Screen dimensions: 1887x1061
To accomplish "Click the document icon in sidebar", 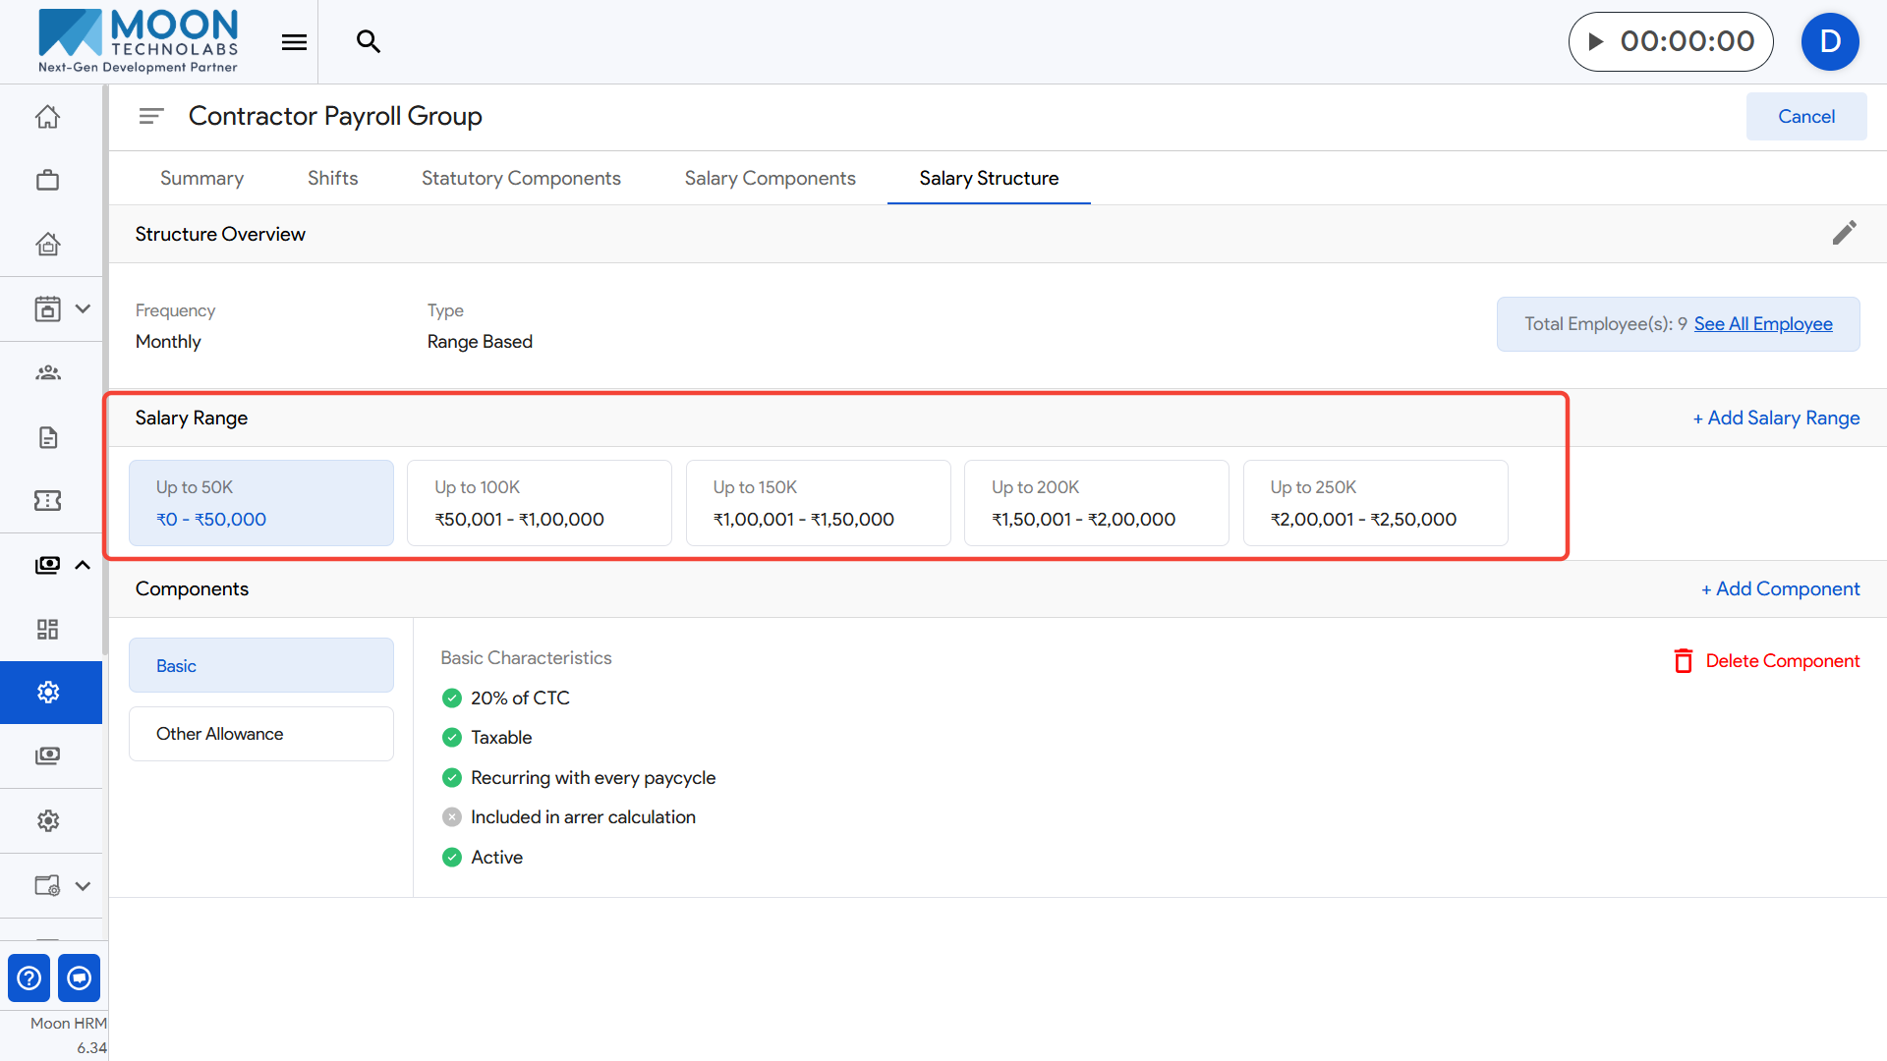I will point(47,437).
